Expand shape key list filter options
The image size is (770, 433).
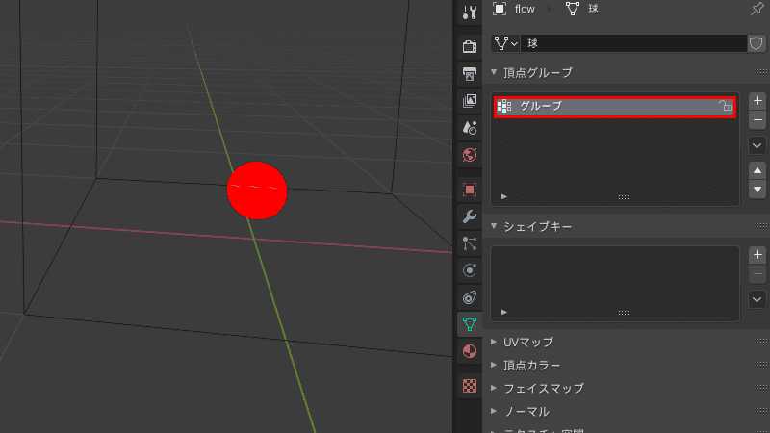coord(504,312)
